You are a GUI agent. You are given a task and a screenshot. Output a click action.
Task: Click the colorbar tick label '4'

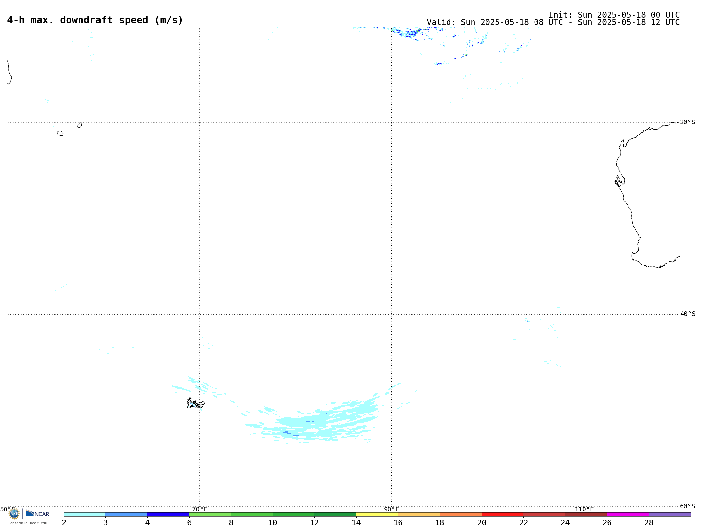click(147, 522)
